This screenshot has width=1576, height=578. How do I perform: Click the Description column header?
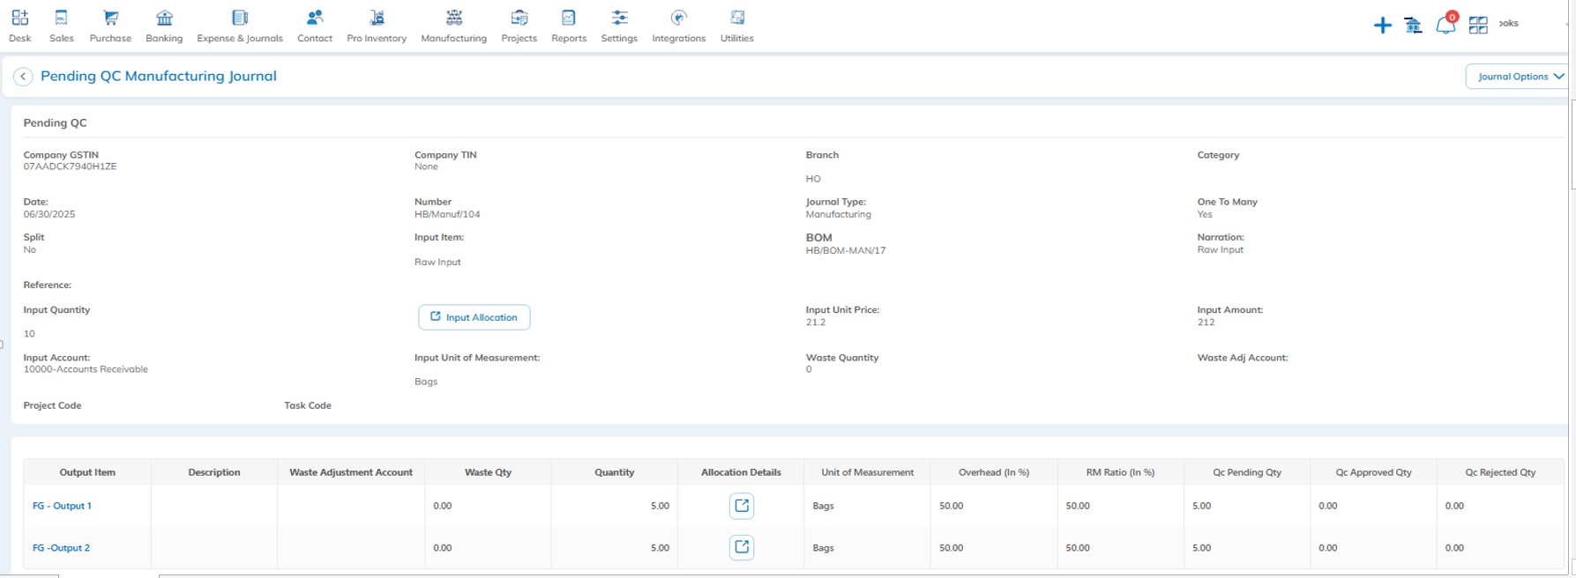[x=214, y=472]
